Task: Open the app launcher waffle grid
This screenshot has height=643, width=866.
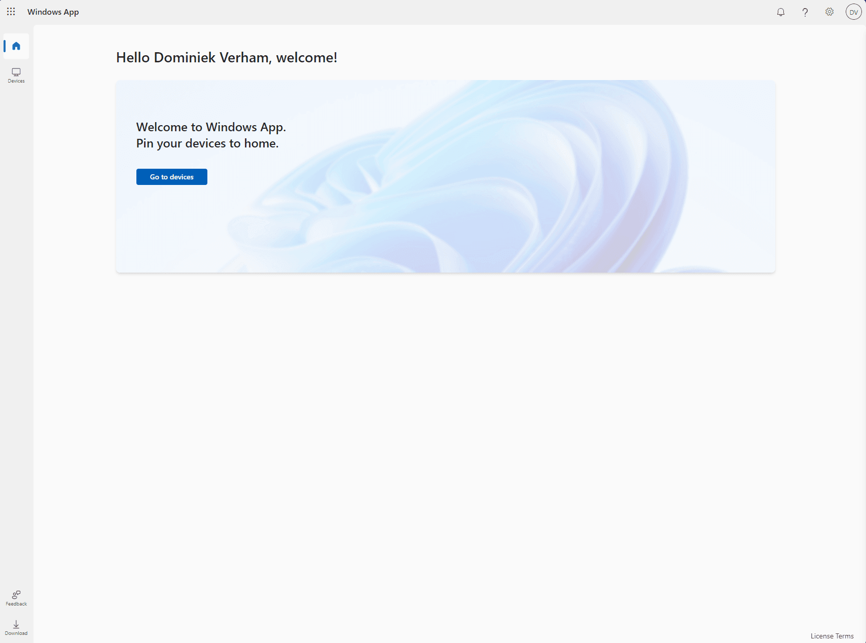Action: [11, 12]
